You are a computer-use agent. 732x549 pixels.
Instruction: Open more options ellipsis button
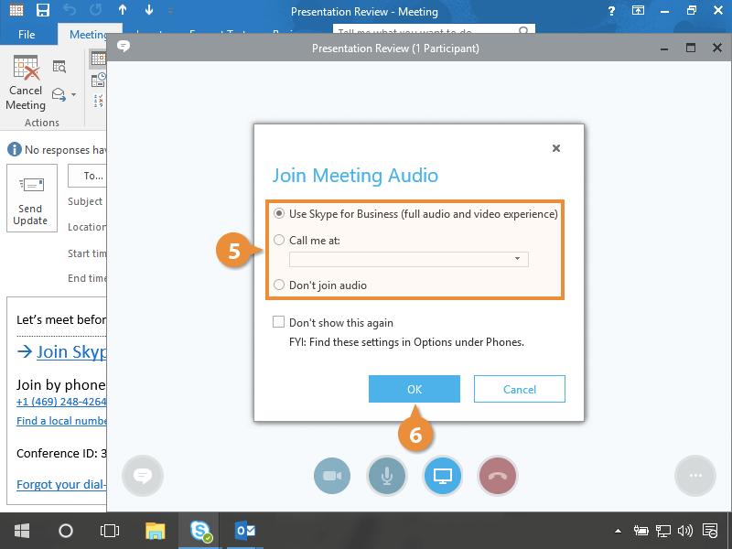694,476
